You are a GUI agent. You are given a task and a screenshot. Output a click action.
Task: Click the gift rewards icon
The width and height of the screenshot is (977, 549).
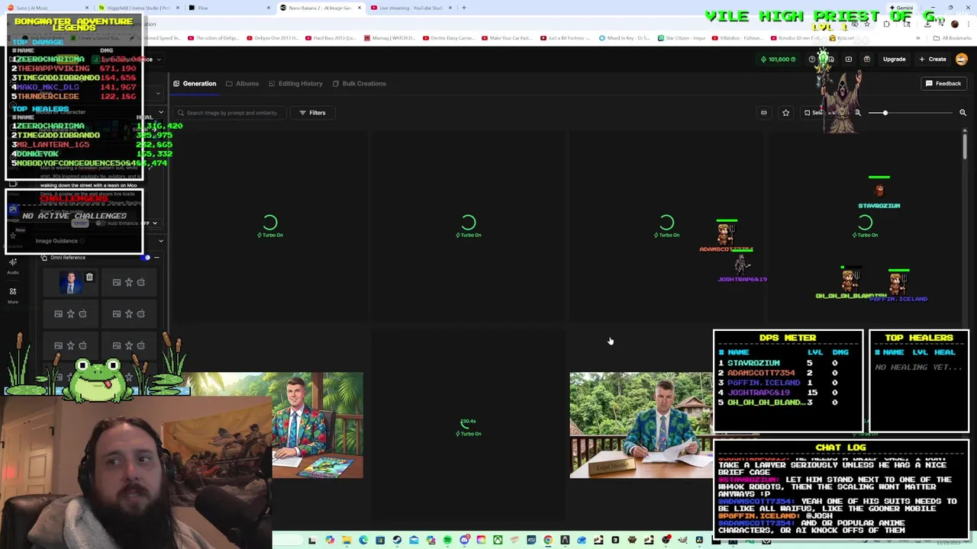[x=867, y=59]
